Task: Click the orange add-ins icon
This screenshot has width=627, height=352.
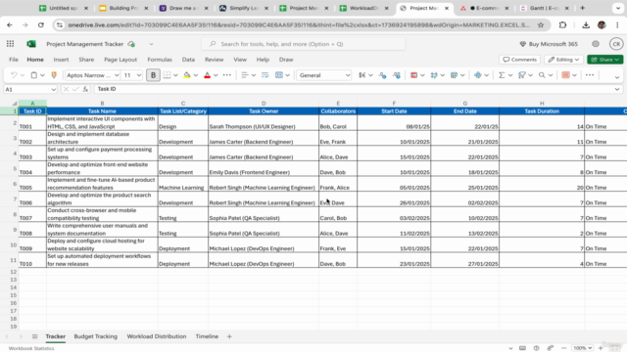Action: pos(565,75)
